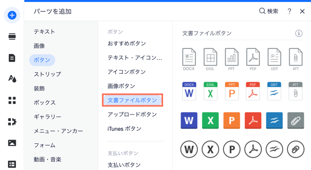Choose the orange PPT tabbed file icon
The width and height of the screenshot is (311, 170).
[x=232, y=91]
